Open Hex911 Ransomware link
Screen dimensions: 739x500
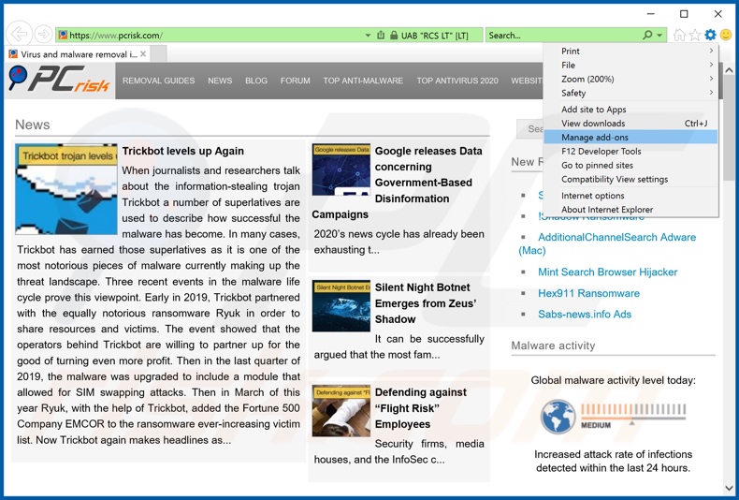tap(588, 293)
